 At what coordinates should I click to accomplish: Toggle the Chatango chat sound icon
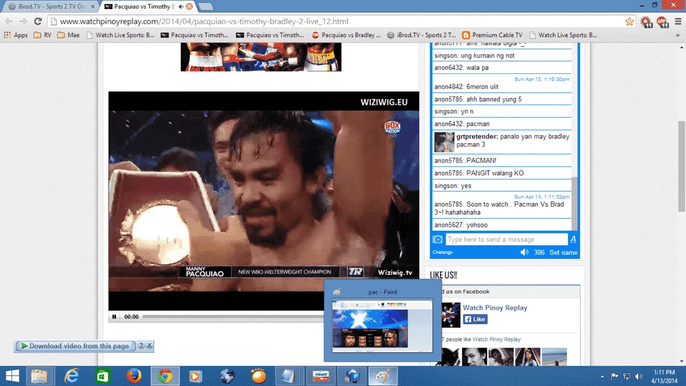point(524,253)
